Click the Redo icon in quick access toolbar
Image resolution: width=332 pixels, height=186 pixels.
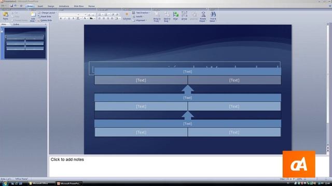(21, 6)
